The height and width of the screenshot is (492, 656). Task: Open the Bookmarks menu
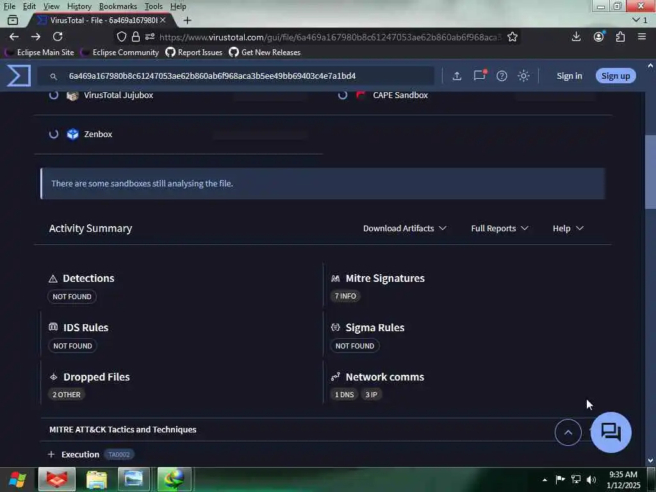point(118,6)
